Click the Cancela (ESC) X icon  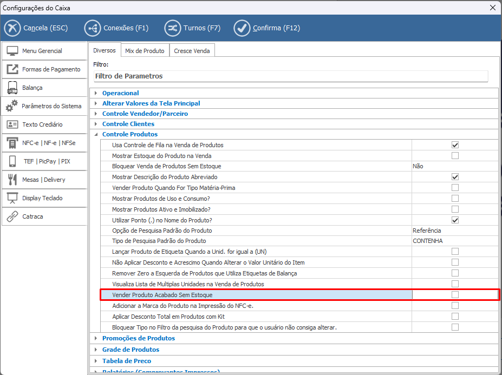12,28
